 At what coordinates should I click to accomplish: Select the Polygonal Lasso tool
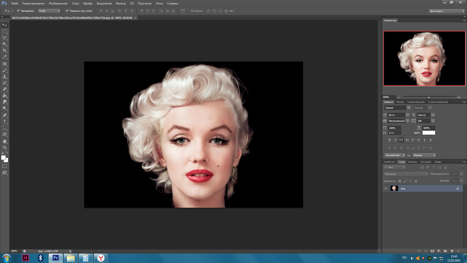(5, 38)
